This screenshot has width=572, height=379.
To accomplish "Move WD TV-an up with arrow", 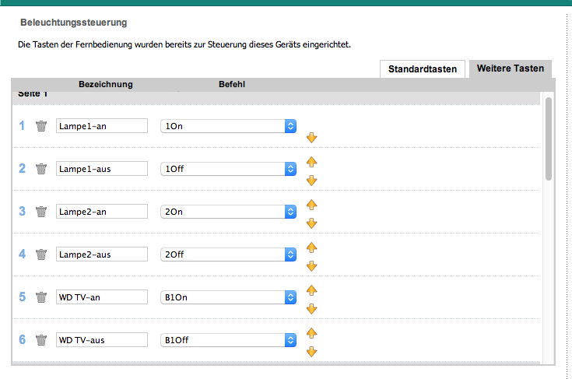I will (311, 290).
